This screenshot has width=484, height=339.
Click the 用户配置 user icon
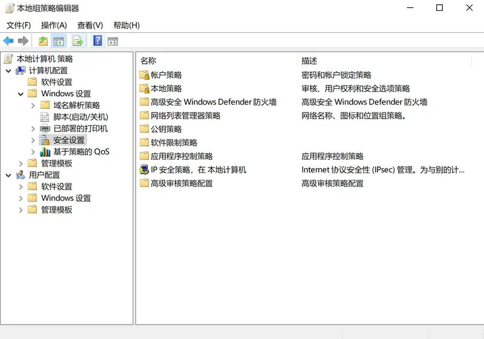21,175
